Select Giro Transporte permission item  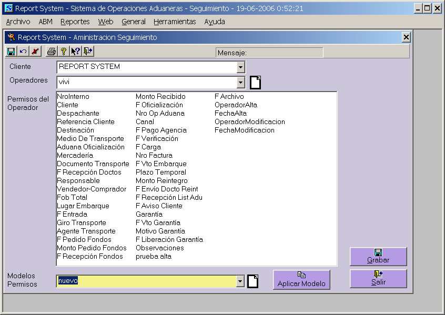click(82, 223)
